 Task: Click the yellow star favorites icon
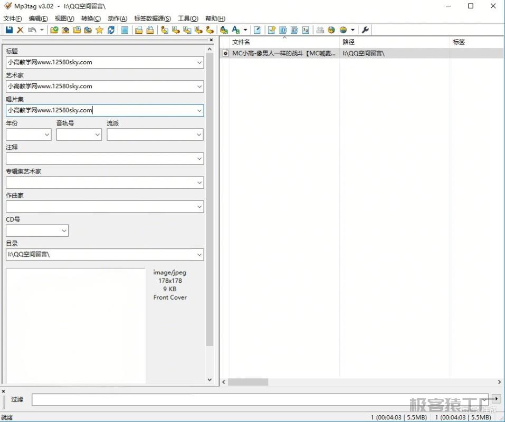coord(99,30)
